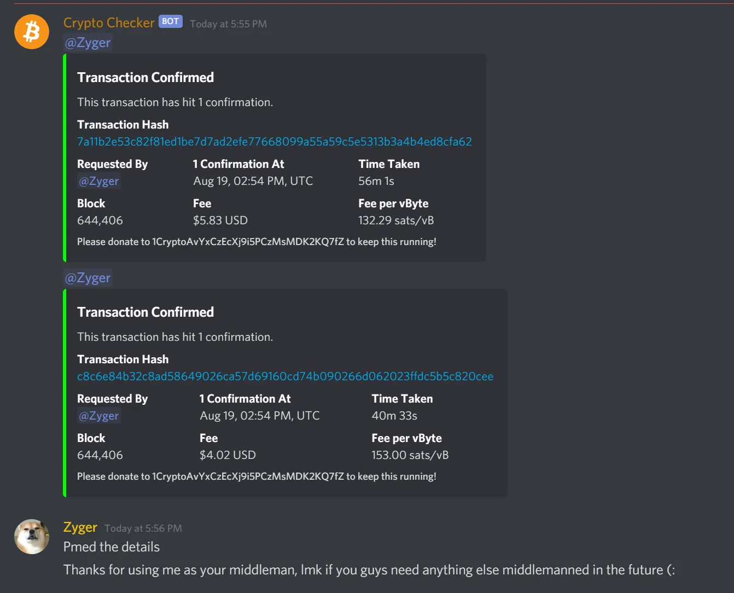Click Transaction Confirmed title above hash 7a11b2e5
This screenshot has width=734, height=593.
(x=145, y=78)
